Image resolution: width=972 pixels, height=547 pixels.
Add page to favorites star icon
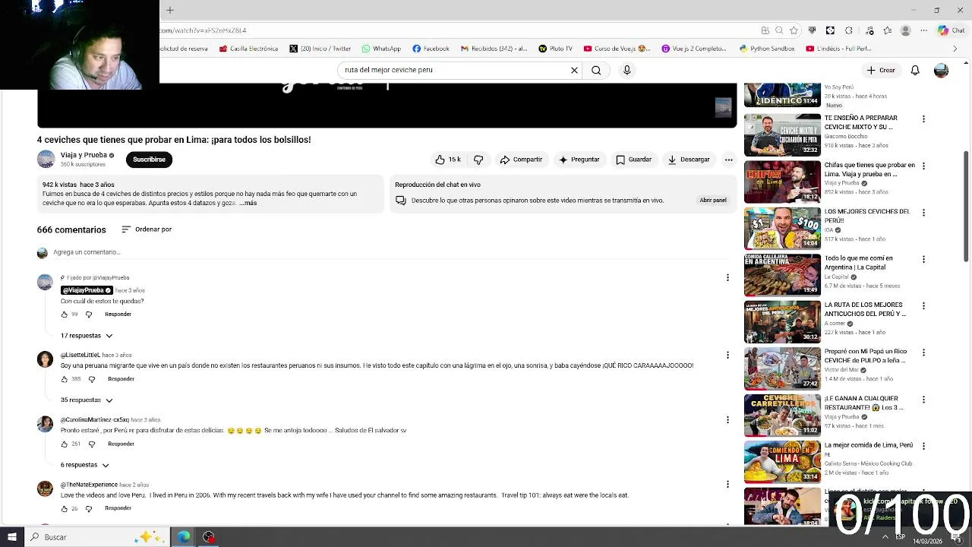point(794,30)
